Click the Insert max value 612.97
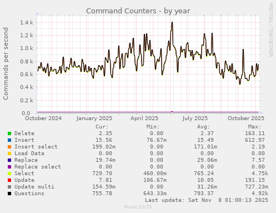The image size is (276, 213). [x=255, y=140]
